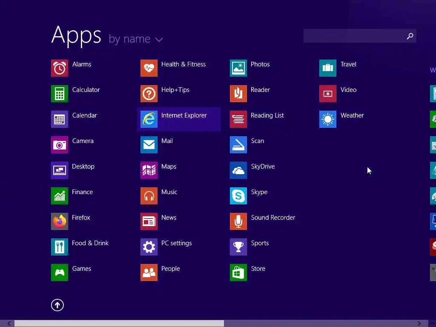
Task: Click the 'Weather' text label
Action: [352, 115]
